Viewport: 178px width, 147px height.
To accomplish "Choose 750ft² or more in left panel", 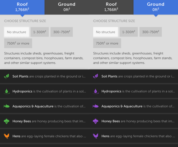I will [18, 43].
